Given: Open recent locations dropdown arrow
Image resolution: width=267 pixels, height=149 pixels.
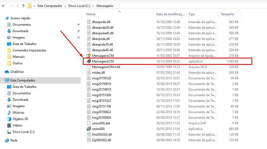Looking at the screenshot, I should point(18,6).
